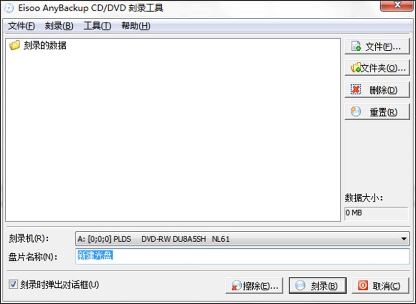This screenshot has width=416, height=304.
Task: Click the 取消(C) button
Action: click(381, 286)
